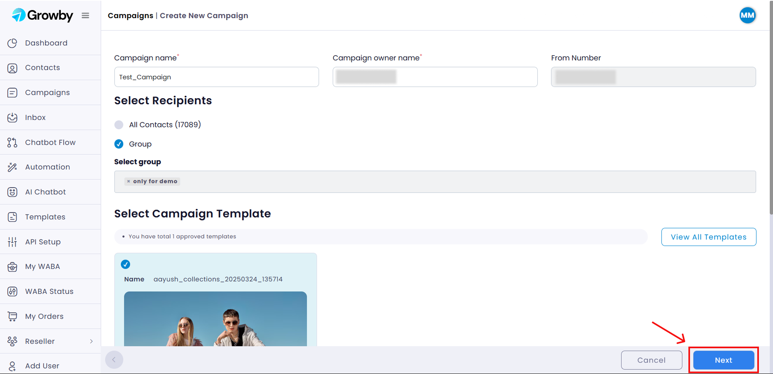Click the Automation magic wand icon
This screenshot has width=773, height=374.
coord(12,167)
